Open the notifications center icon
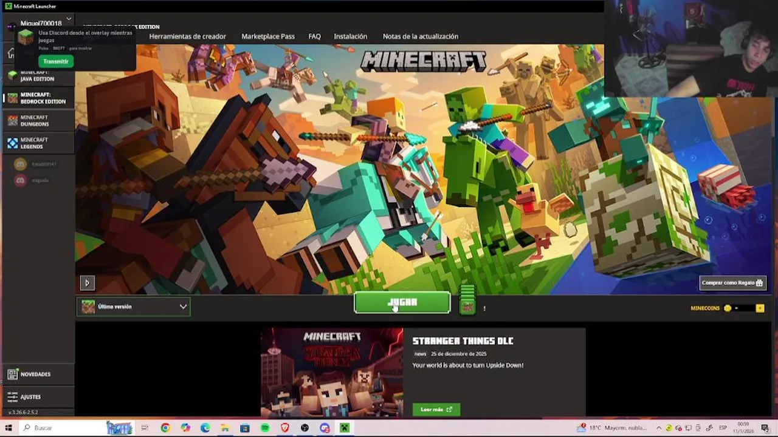The width and height of the screenshot is (778, 437). coord(765,428)
